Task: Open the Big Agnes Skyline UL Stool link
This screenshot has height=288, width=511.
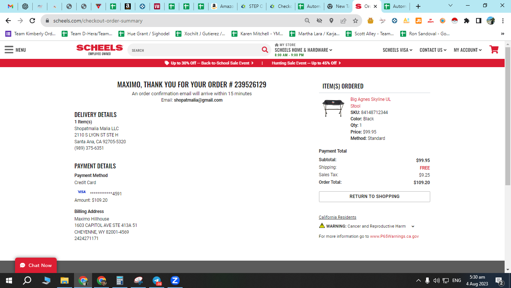Action: tap(370, 103)
